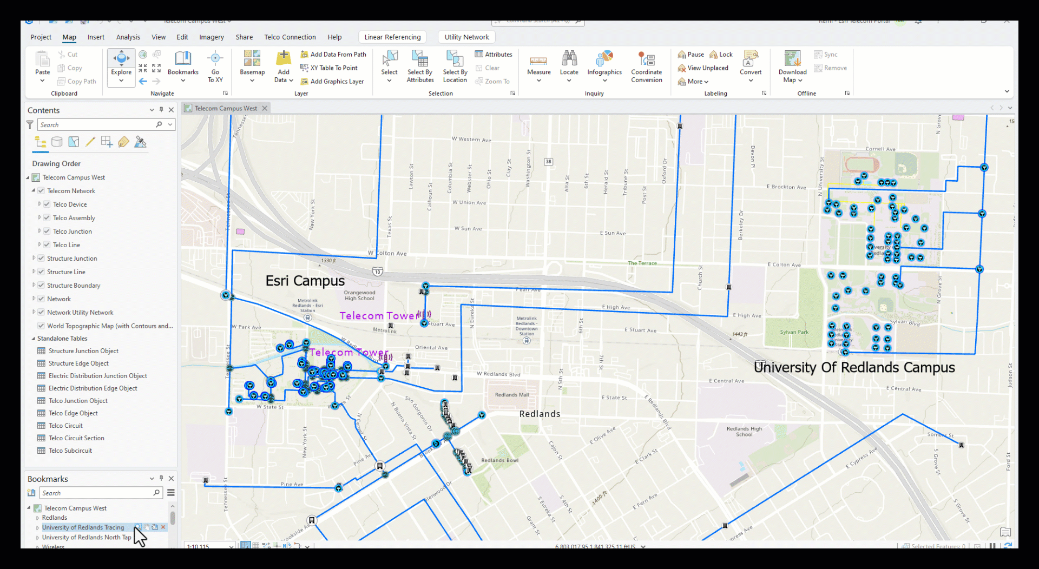
Task: Click the Paste icon in Clipboard group
Action: (42, 58)
